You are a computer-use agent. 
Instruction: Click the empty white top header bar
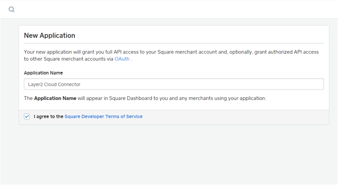(169, 9)
